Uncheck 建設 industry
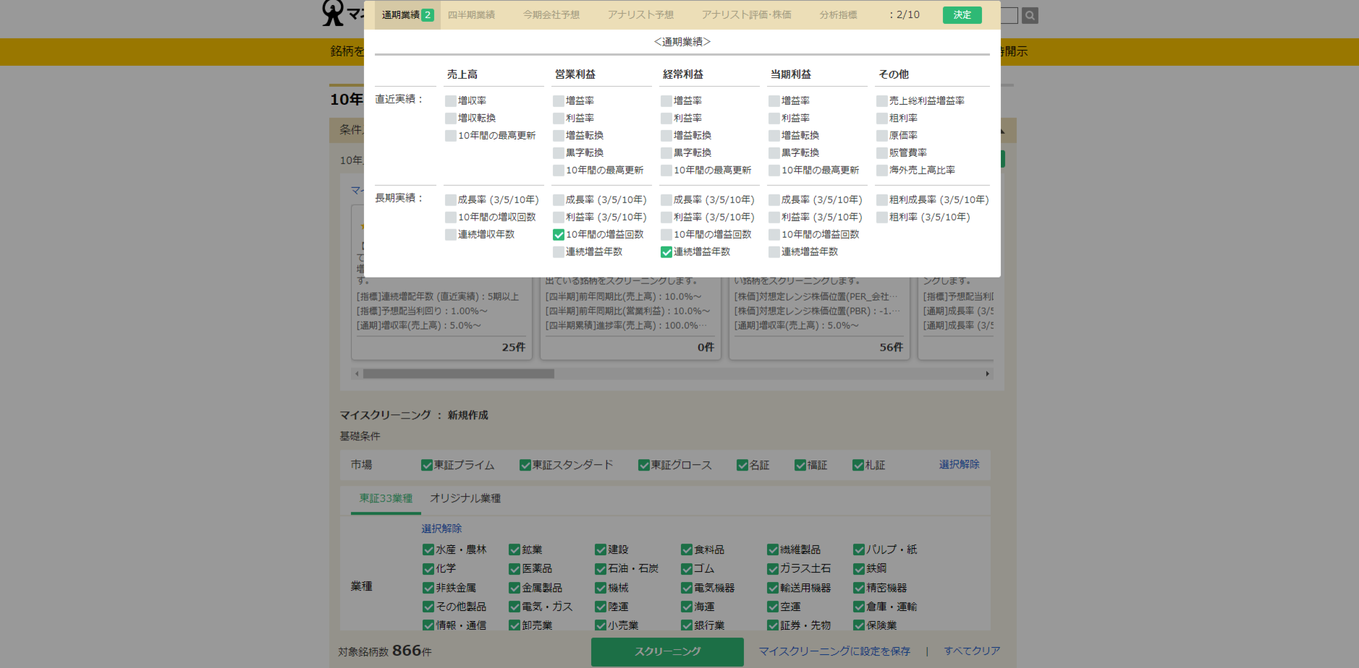 point(601,549)
